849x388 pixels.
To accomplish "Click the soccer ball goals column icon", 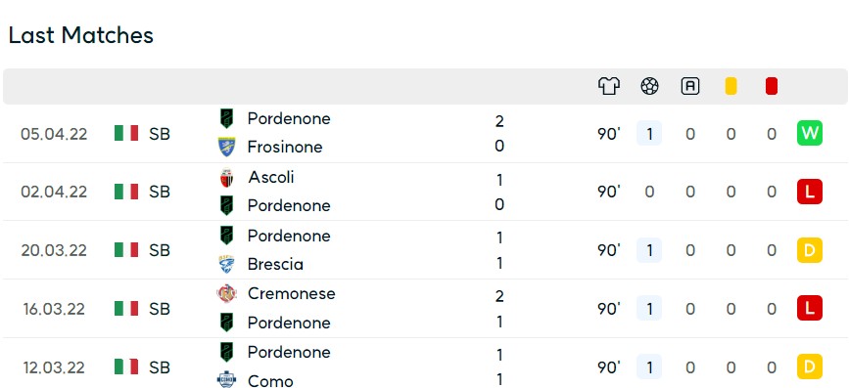I will coord(649,86).
